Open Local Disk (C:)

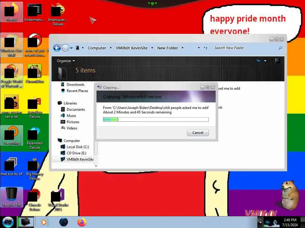[75, 147]
